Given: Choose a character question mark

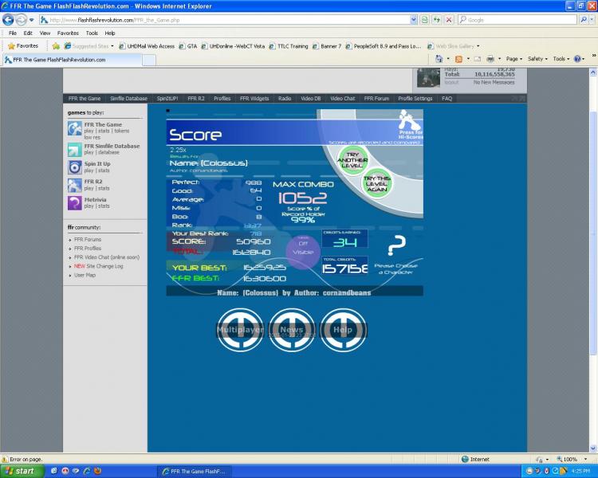Looking at the screenshot, I should click(x=396, y=246).
